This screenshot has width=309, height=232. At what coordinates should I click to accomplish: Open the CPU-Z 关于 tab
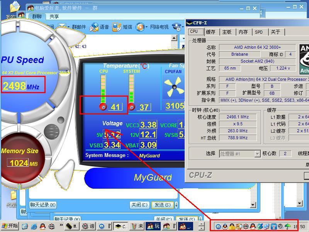tap(276, 32)
